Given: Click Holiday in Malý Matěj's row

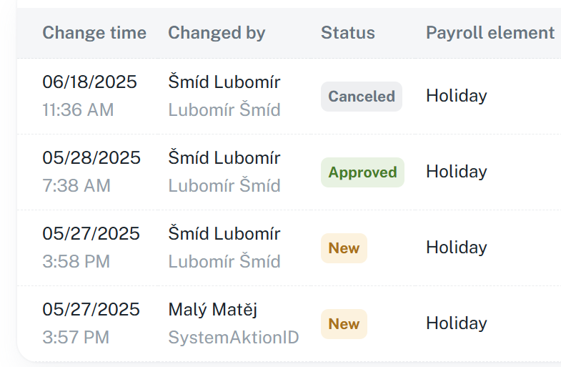Looking at the screenshot, I should (x=456, y=323).
